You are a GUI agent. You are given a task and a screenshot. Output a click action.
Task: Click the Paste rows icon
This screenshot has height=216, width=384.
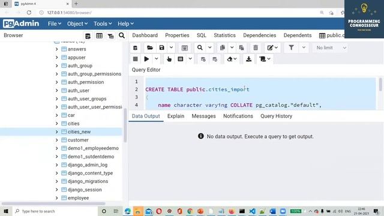click(x=241, y=48)
